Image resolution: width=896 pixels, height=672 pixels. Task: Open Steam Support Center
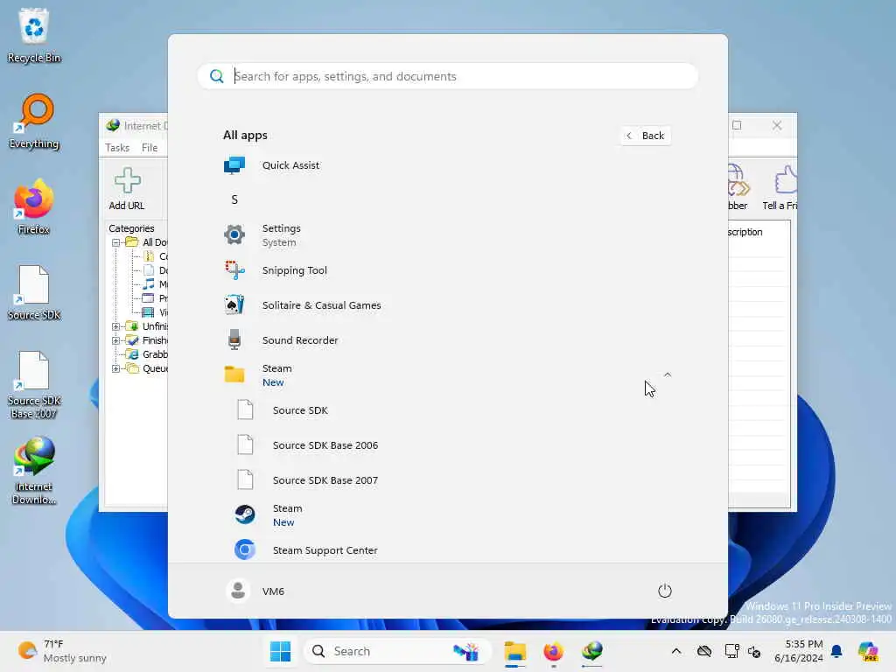[x=447, y=549]
